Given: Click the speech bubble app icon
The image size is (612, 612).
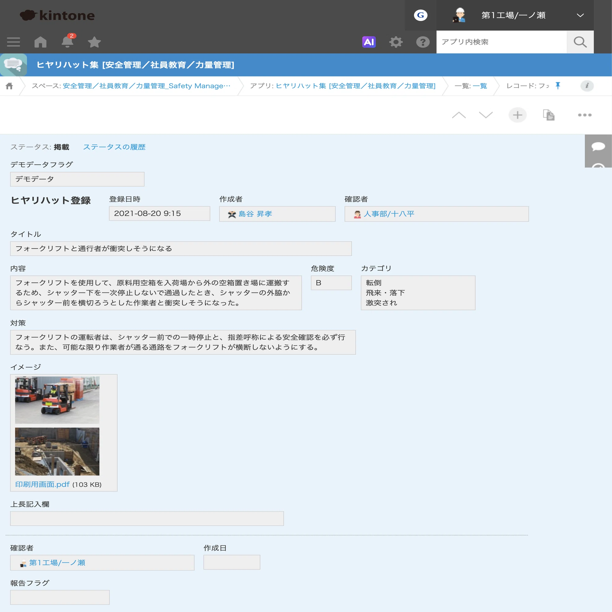Looking at the screenshot, I should point(13,65).
